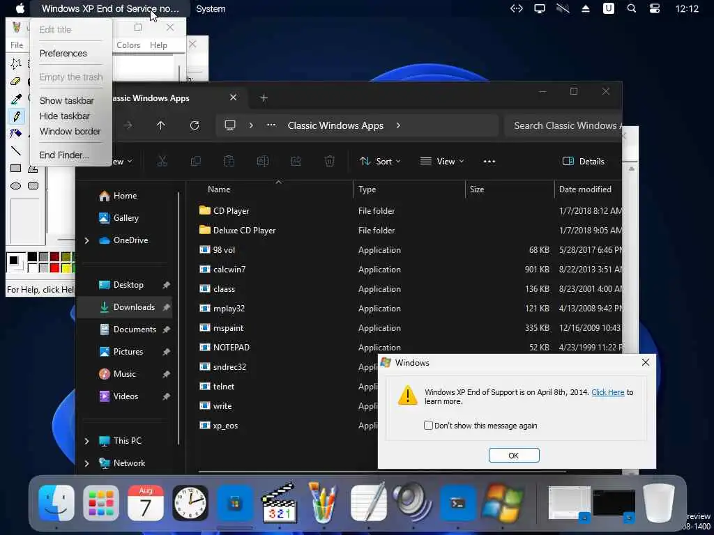Click the Rename icon in Explorer toolbar

263,161
